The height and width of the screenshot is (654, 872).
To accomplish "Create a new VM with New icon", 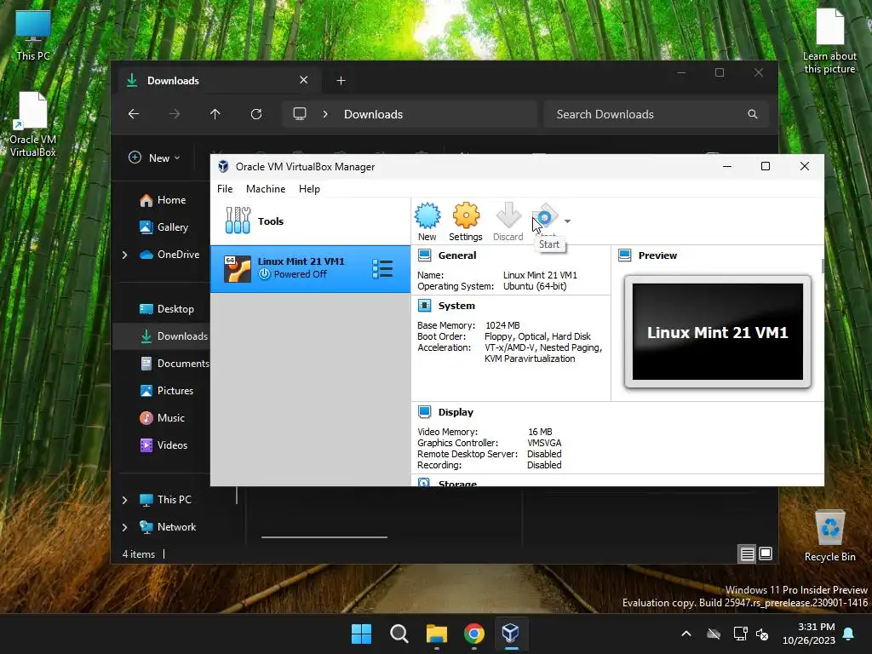I will coord(427,221).
